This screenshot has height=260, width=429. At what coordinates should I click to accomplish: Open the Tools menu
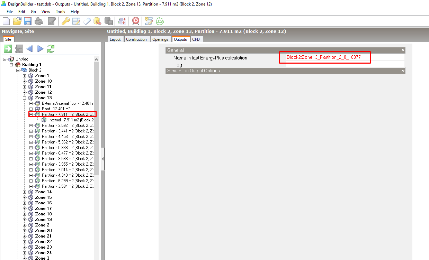point(60,11)
